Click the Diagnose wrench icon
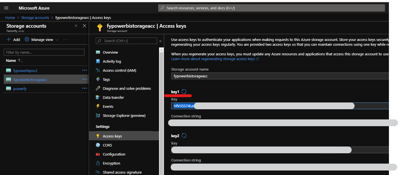 [98, 88]
